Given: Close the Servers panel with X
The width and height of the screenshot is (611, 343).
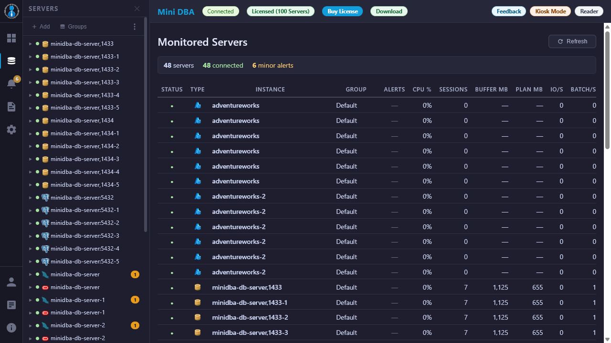Looking at the screenshot, I should (x=137, y=9).
